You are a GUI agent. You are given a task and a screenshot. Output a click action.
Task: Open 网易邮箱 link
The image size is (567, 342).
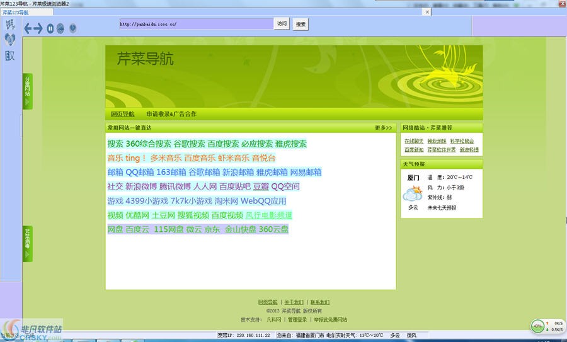click(x=306, y=172)
